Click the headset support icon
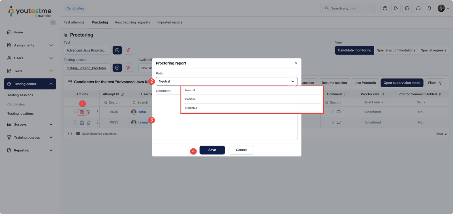The width and height of the screenshot is (453, 214). [x=407, y=8]
